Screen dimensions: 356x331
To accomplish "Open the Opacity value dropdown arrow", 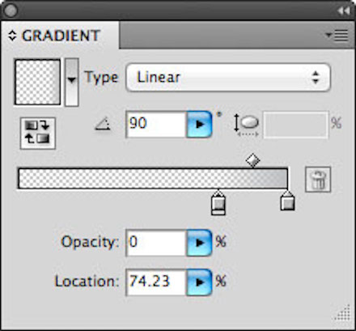I will [199, 243].
